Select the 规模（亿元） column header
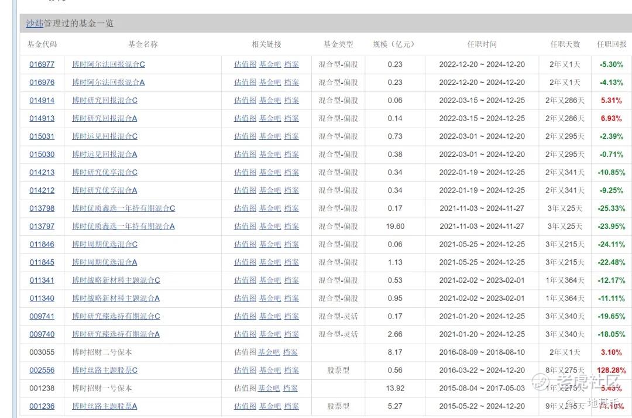 pos(394,44)
